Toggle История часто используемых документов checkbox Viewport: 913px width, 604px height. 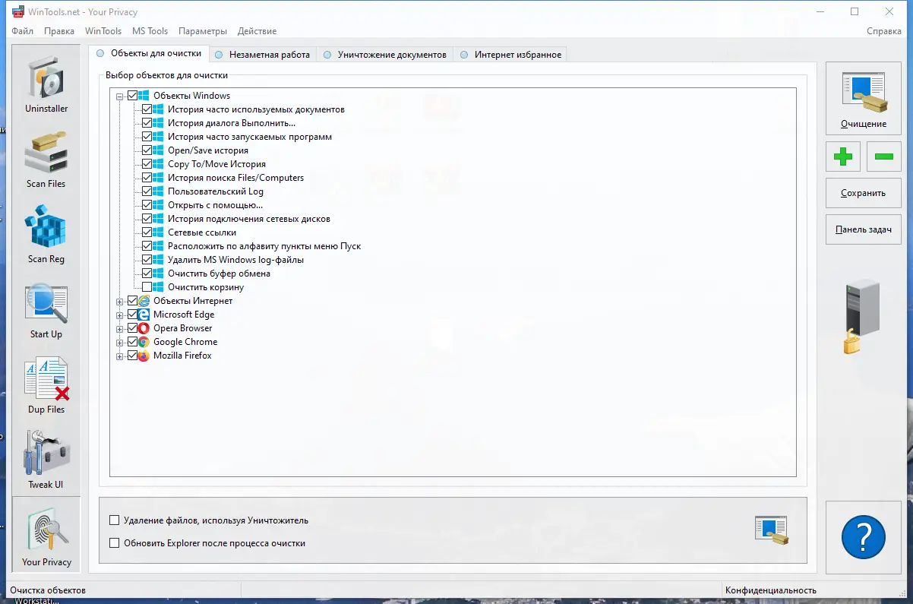coord(147,109)
